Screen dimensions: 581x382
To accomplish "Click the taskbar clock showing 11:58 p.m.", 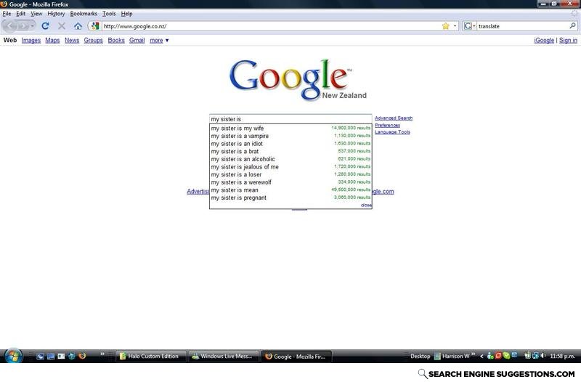I will click(562, 356).
